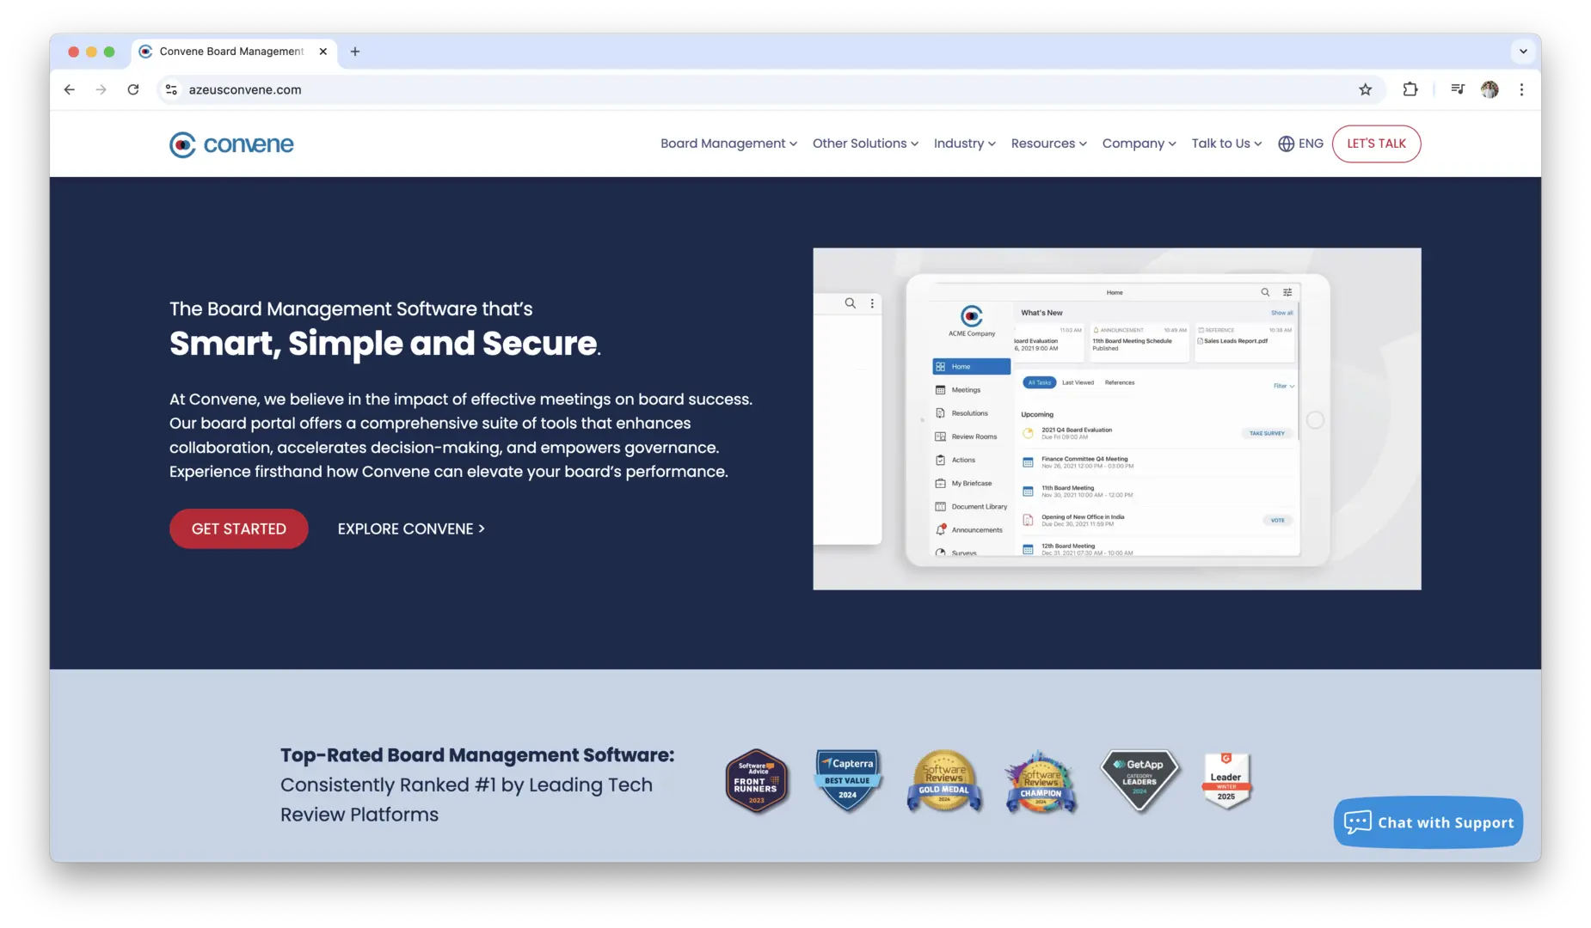Expand the Board Management dropdown
1591x928 pixels.
pos(728,143)
